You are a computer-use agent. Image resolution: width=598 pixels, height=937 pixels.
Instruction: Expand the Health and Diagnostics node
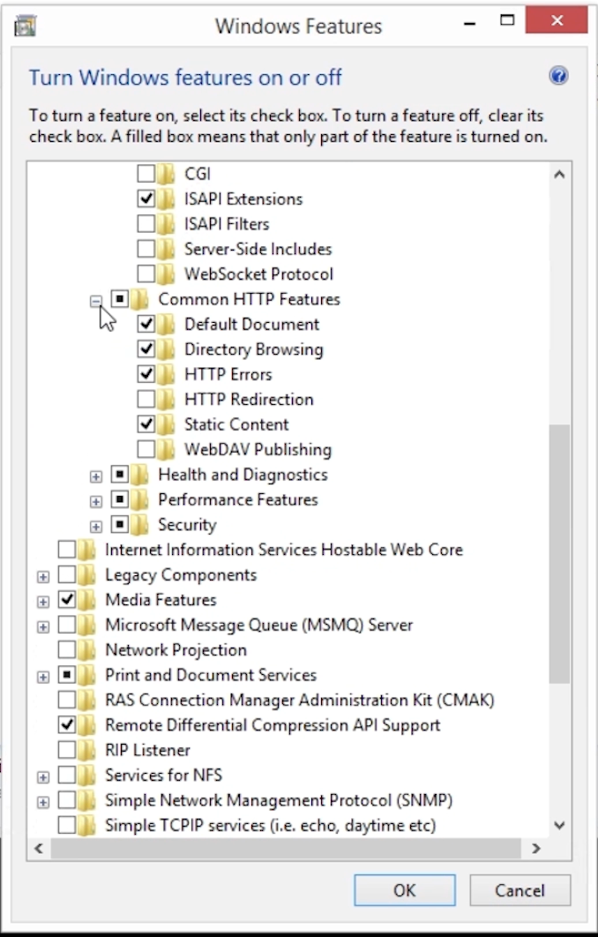(x=95, y=476)
